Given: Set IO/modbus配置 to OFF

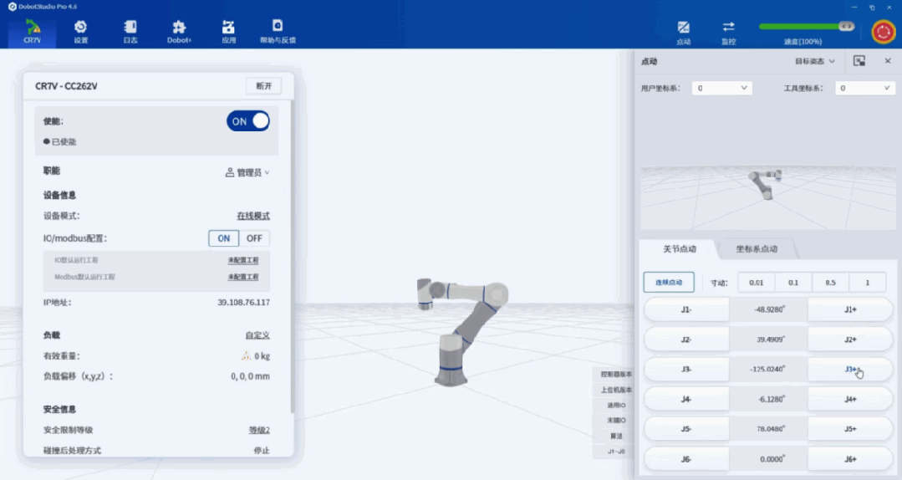Looking at the screenshot, I should [254, 238].
